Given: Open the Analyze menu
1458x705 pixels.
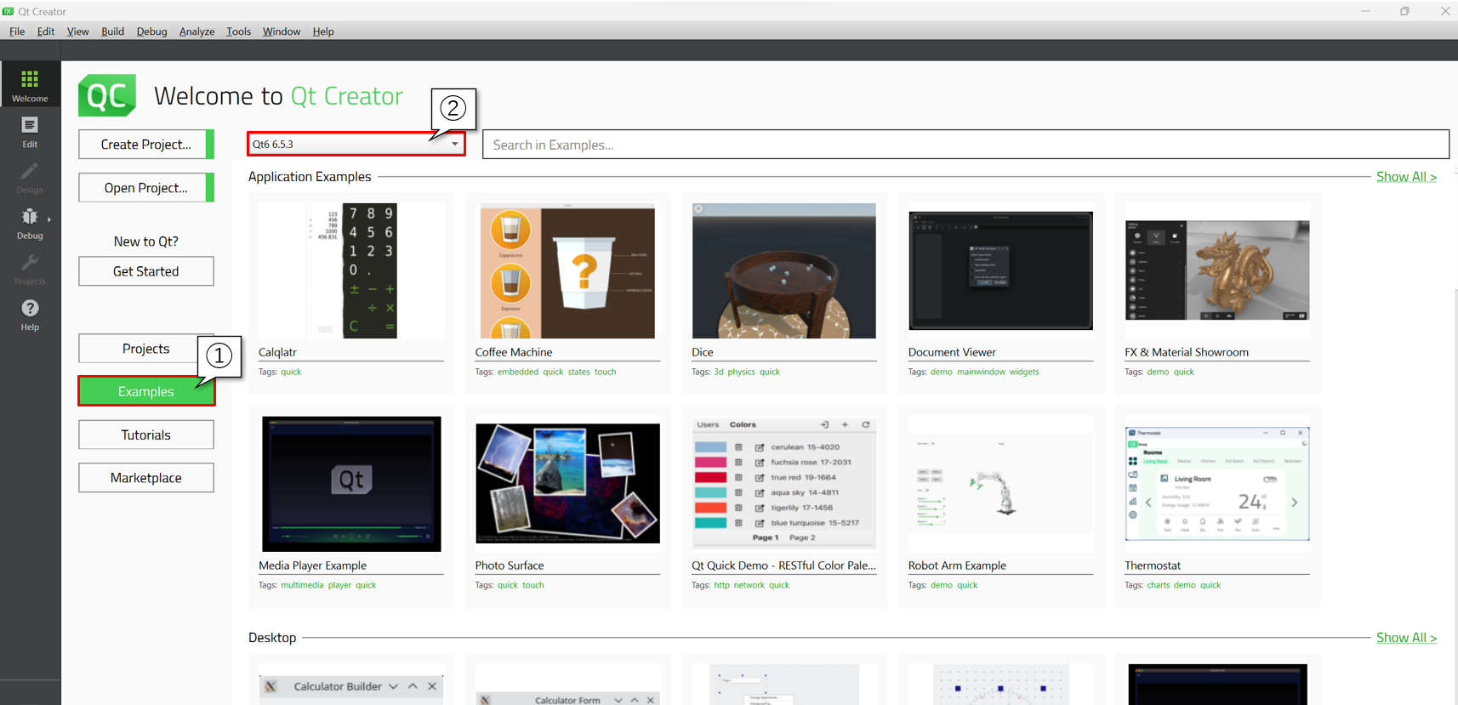Looking at the screenshot, I should pos(196,31).
